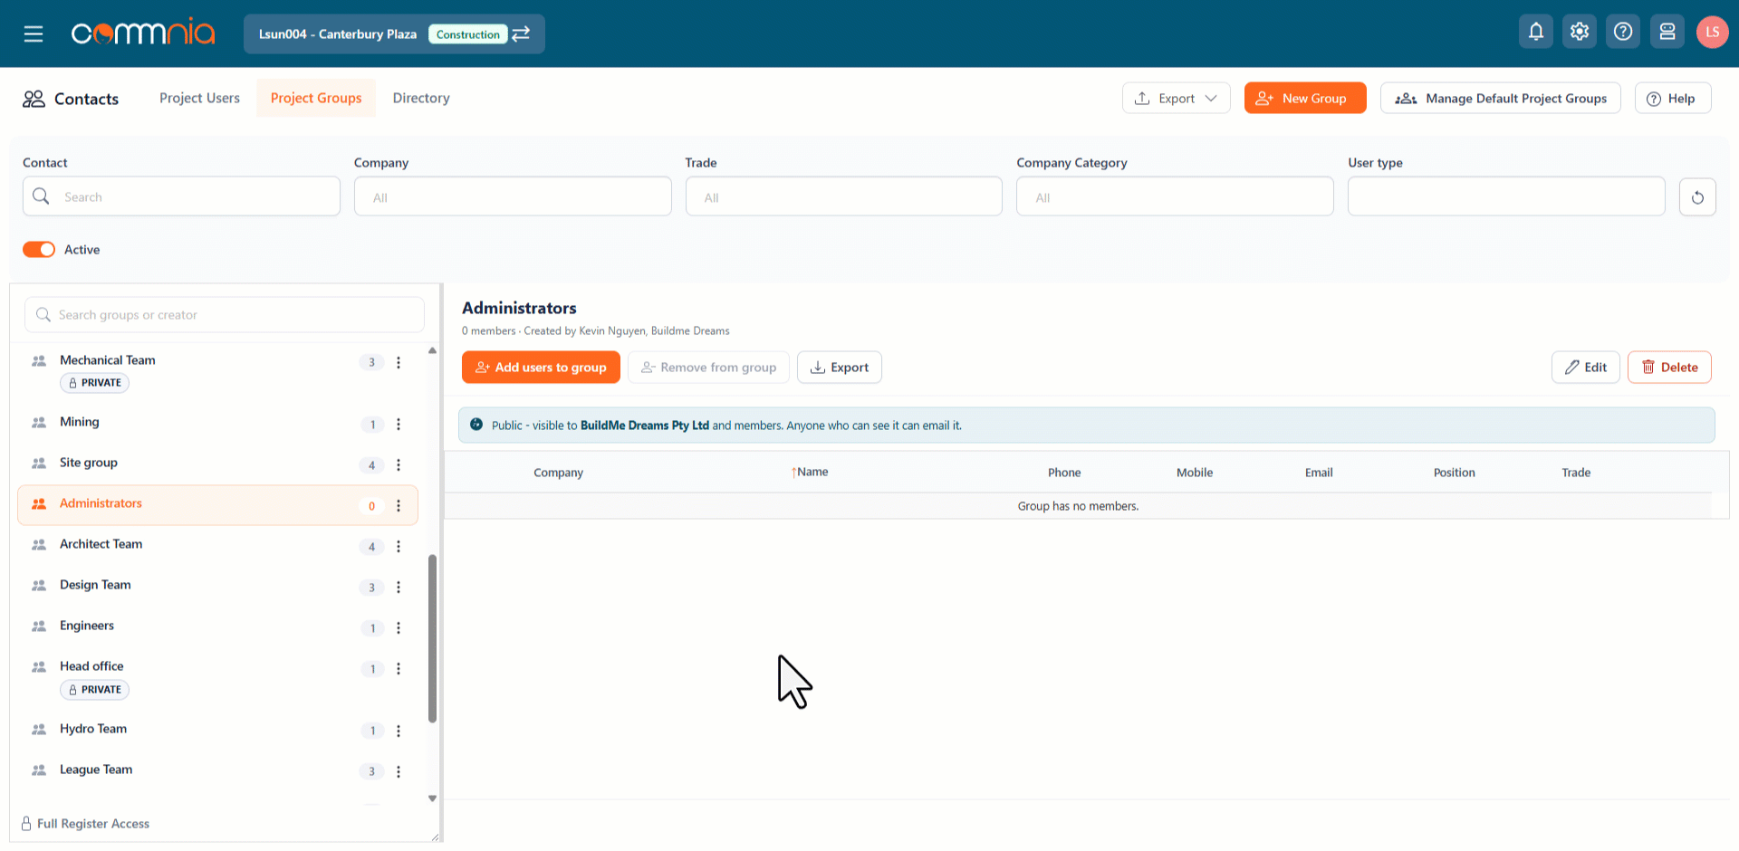Screen dimensions: 1739x851
Task: Open options menu for Engineers group
Action: (x=399, y=628)
